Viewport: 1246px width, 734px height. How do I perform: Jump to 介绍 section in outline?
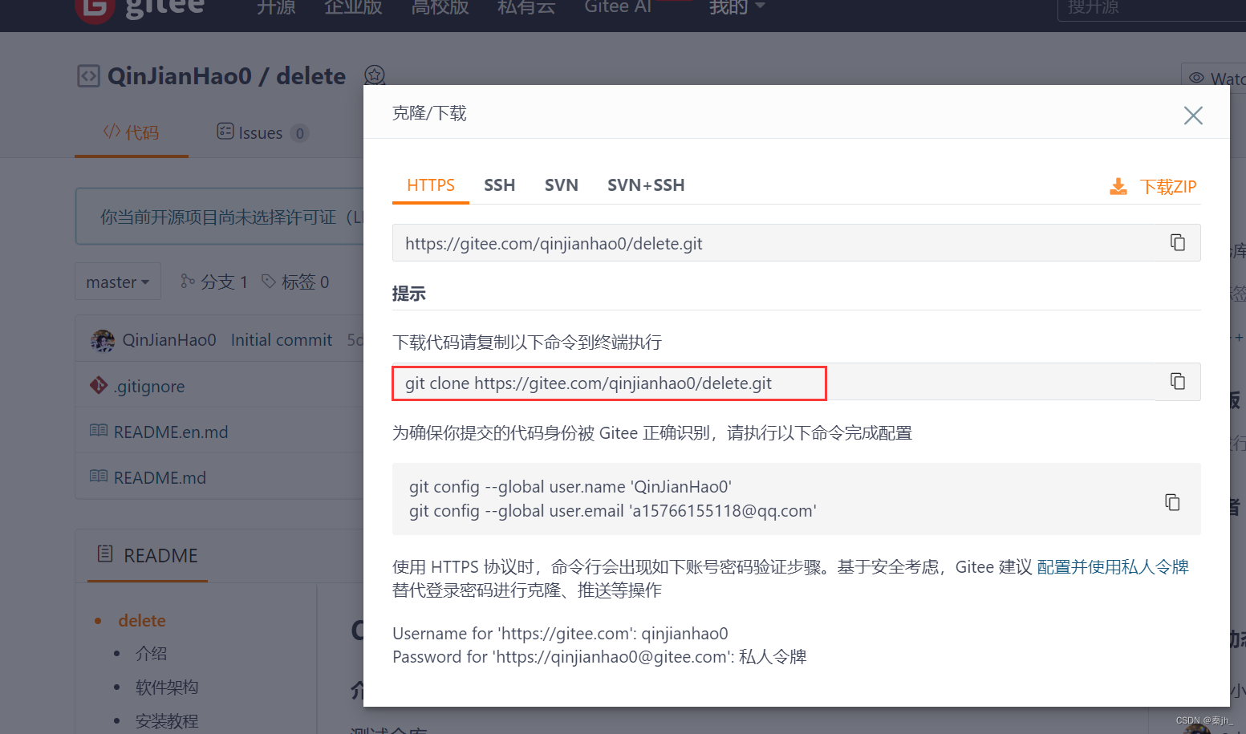click(x=151, y=654)
